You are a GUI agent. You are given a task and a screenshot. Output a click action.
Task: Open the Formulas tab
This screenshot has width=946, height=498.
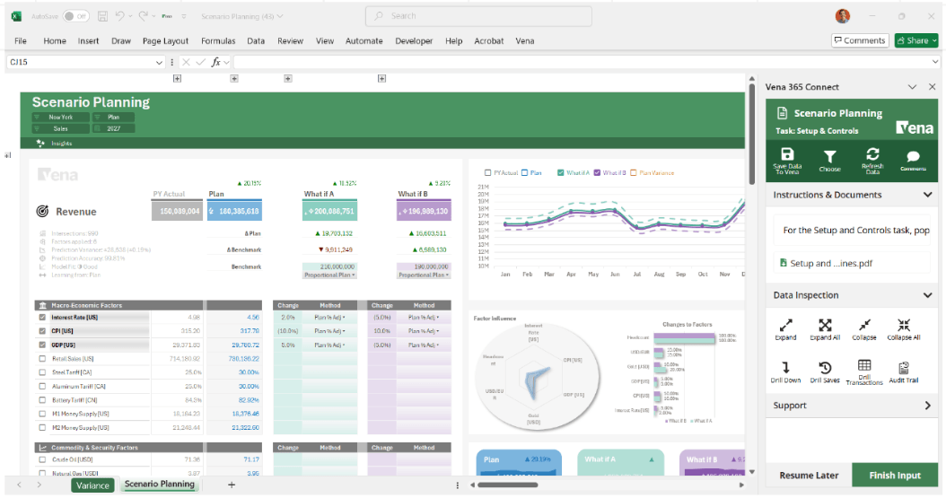(x=218, y=41)
